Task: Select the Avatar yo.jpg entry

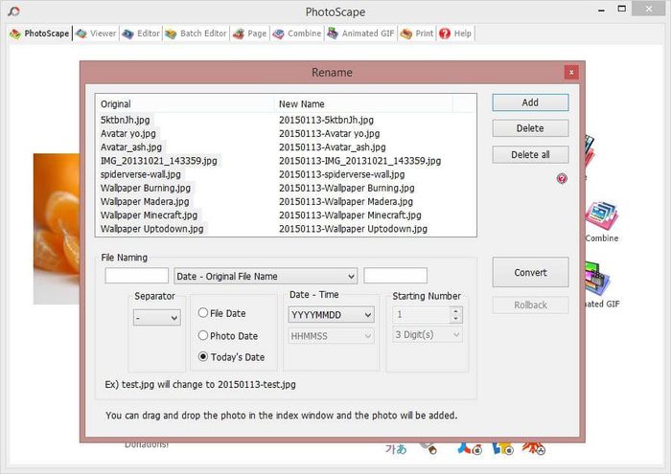Action: tap(127, 134)
